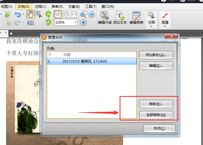Expand the 度量 dropdown arrow

165,27
